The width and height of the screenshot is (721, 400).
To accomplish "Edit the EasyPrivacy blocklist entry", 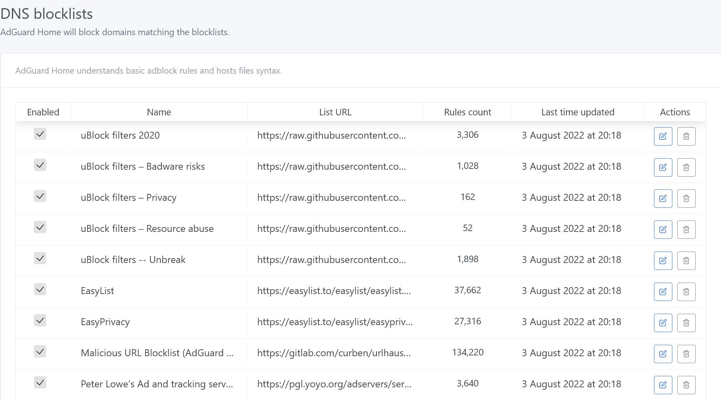I will tap(663, 323).
